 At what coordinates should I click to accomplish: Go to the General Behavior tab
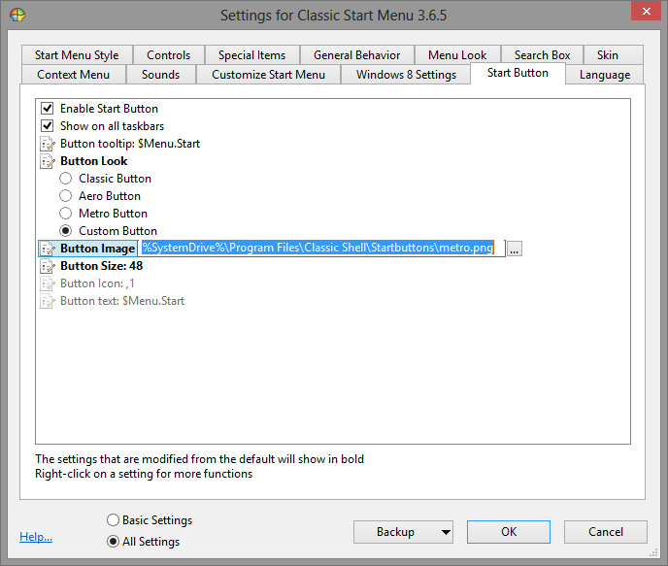click(x=357, y=55)
